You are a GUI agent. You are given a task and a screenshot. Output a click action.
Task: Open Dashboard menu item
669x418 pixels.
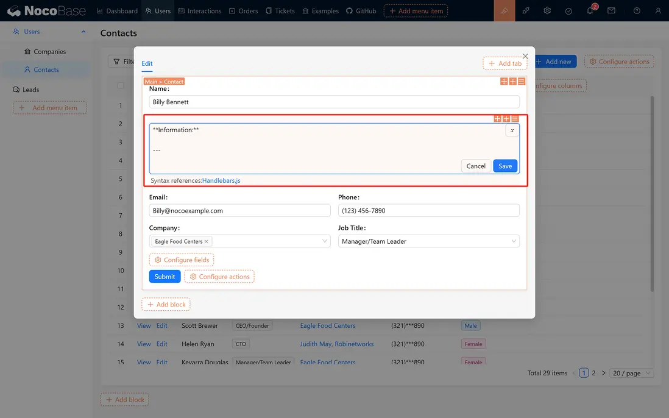(x=118, y=11)
